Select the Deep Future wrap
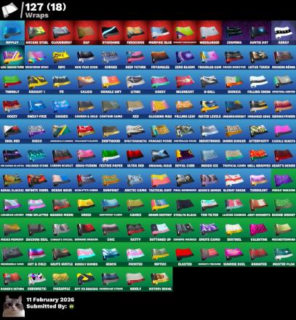The image size is (296, 320). 136,57
